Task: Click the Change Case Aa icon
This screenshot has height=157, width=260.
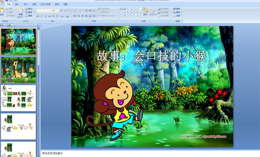Action: [x=62, y=16]
